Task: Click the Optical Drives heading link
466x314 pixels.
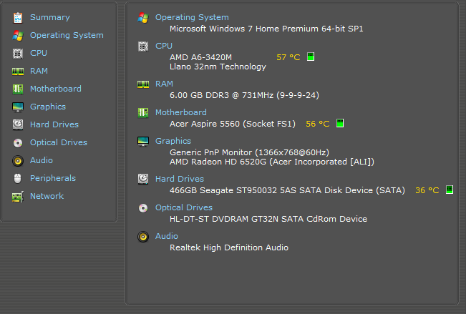Action: (184, 207)
